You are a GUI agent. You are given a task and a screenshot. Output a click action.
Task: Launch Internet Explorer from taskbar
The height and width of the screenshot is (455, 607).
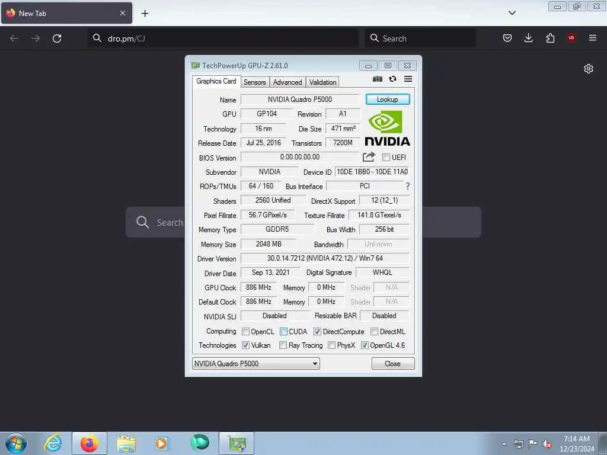[x=53, y=443]
